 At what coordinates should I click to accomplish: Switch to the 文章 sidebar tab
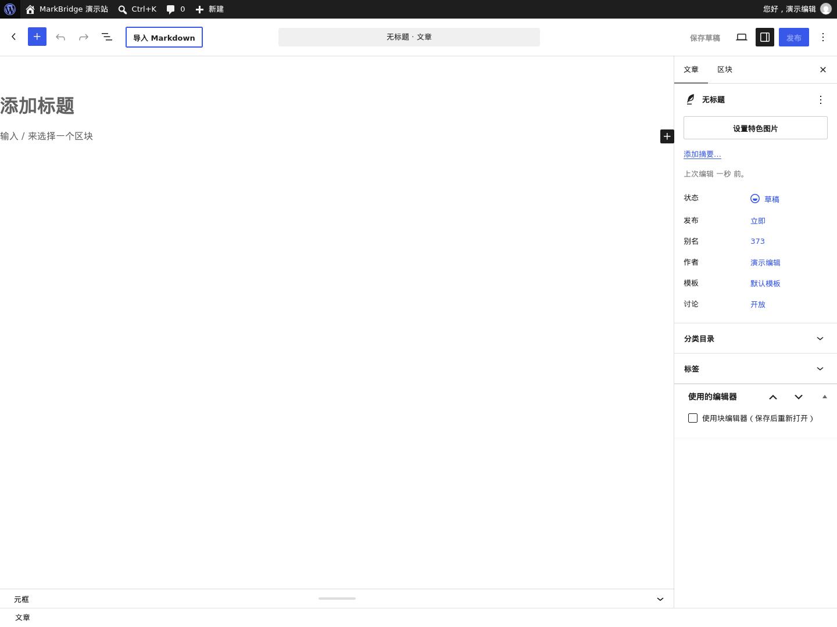(x=691, y=70)
